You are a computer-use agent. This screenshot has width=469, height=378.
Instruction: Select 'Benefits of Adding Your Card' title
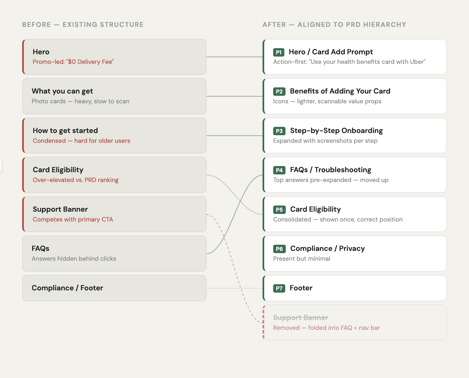(x=340, y=91)
